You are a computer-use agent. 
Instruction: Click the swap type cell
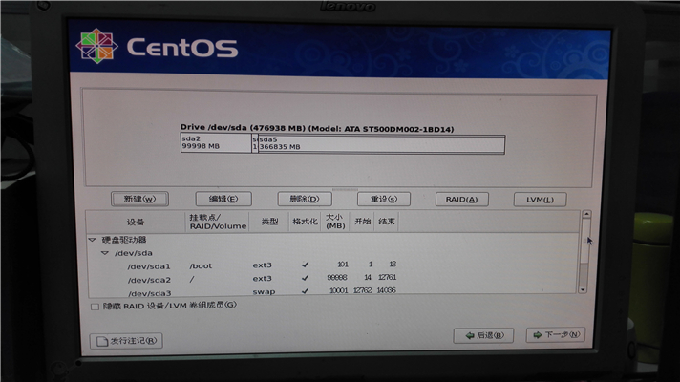pyautogui.click(x=264, y=292)
